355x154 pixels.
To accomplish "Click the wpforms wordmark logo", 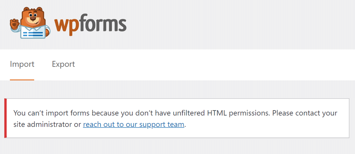I will pyautogui.click(x=90, y=25).
